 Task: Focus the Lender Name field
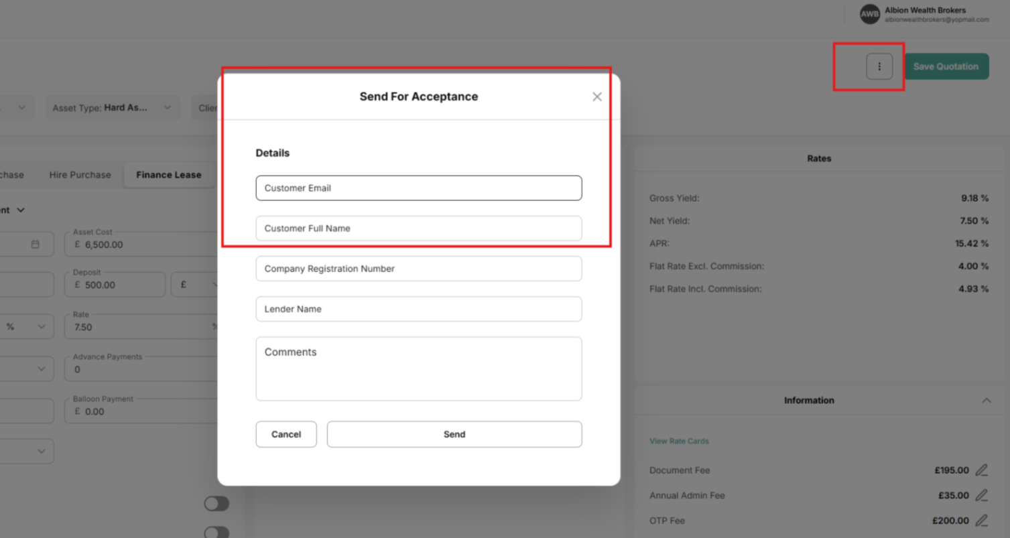(x=419, y=309)
